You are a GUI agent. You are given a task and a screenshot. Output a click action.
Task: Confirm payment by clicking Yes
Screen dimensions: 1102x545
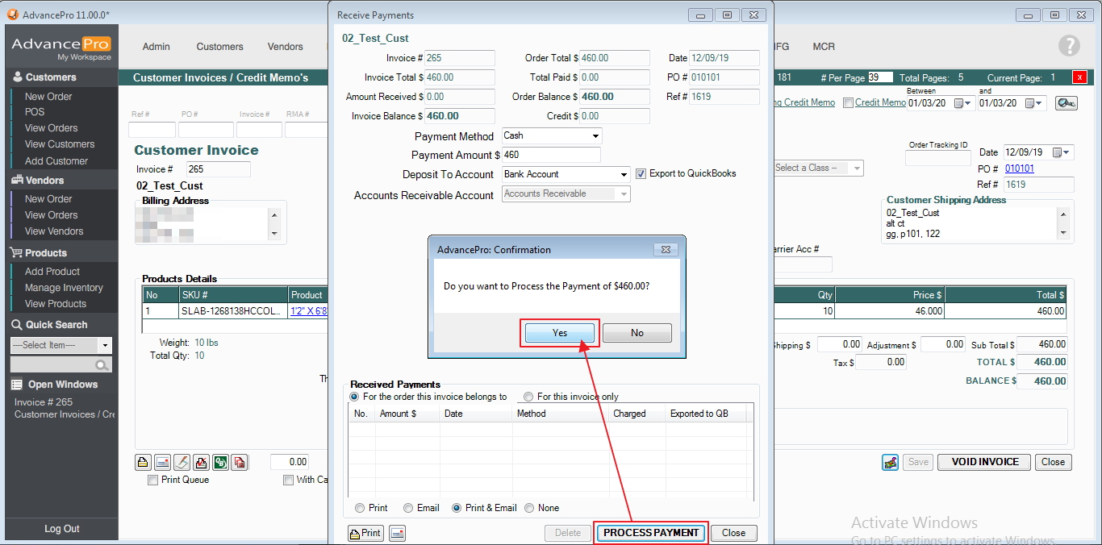(560, 333)
